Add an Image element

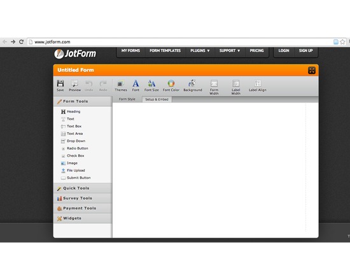click(69, 163)
